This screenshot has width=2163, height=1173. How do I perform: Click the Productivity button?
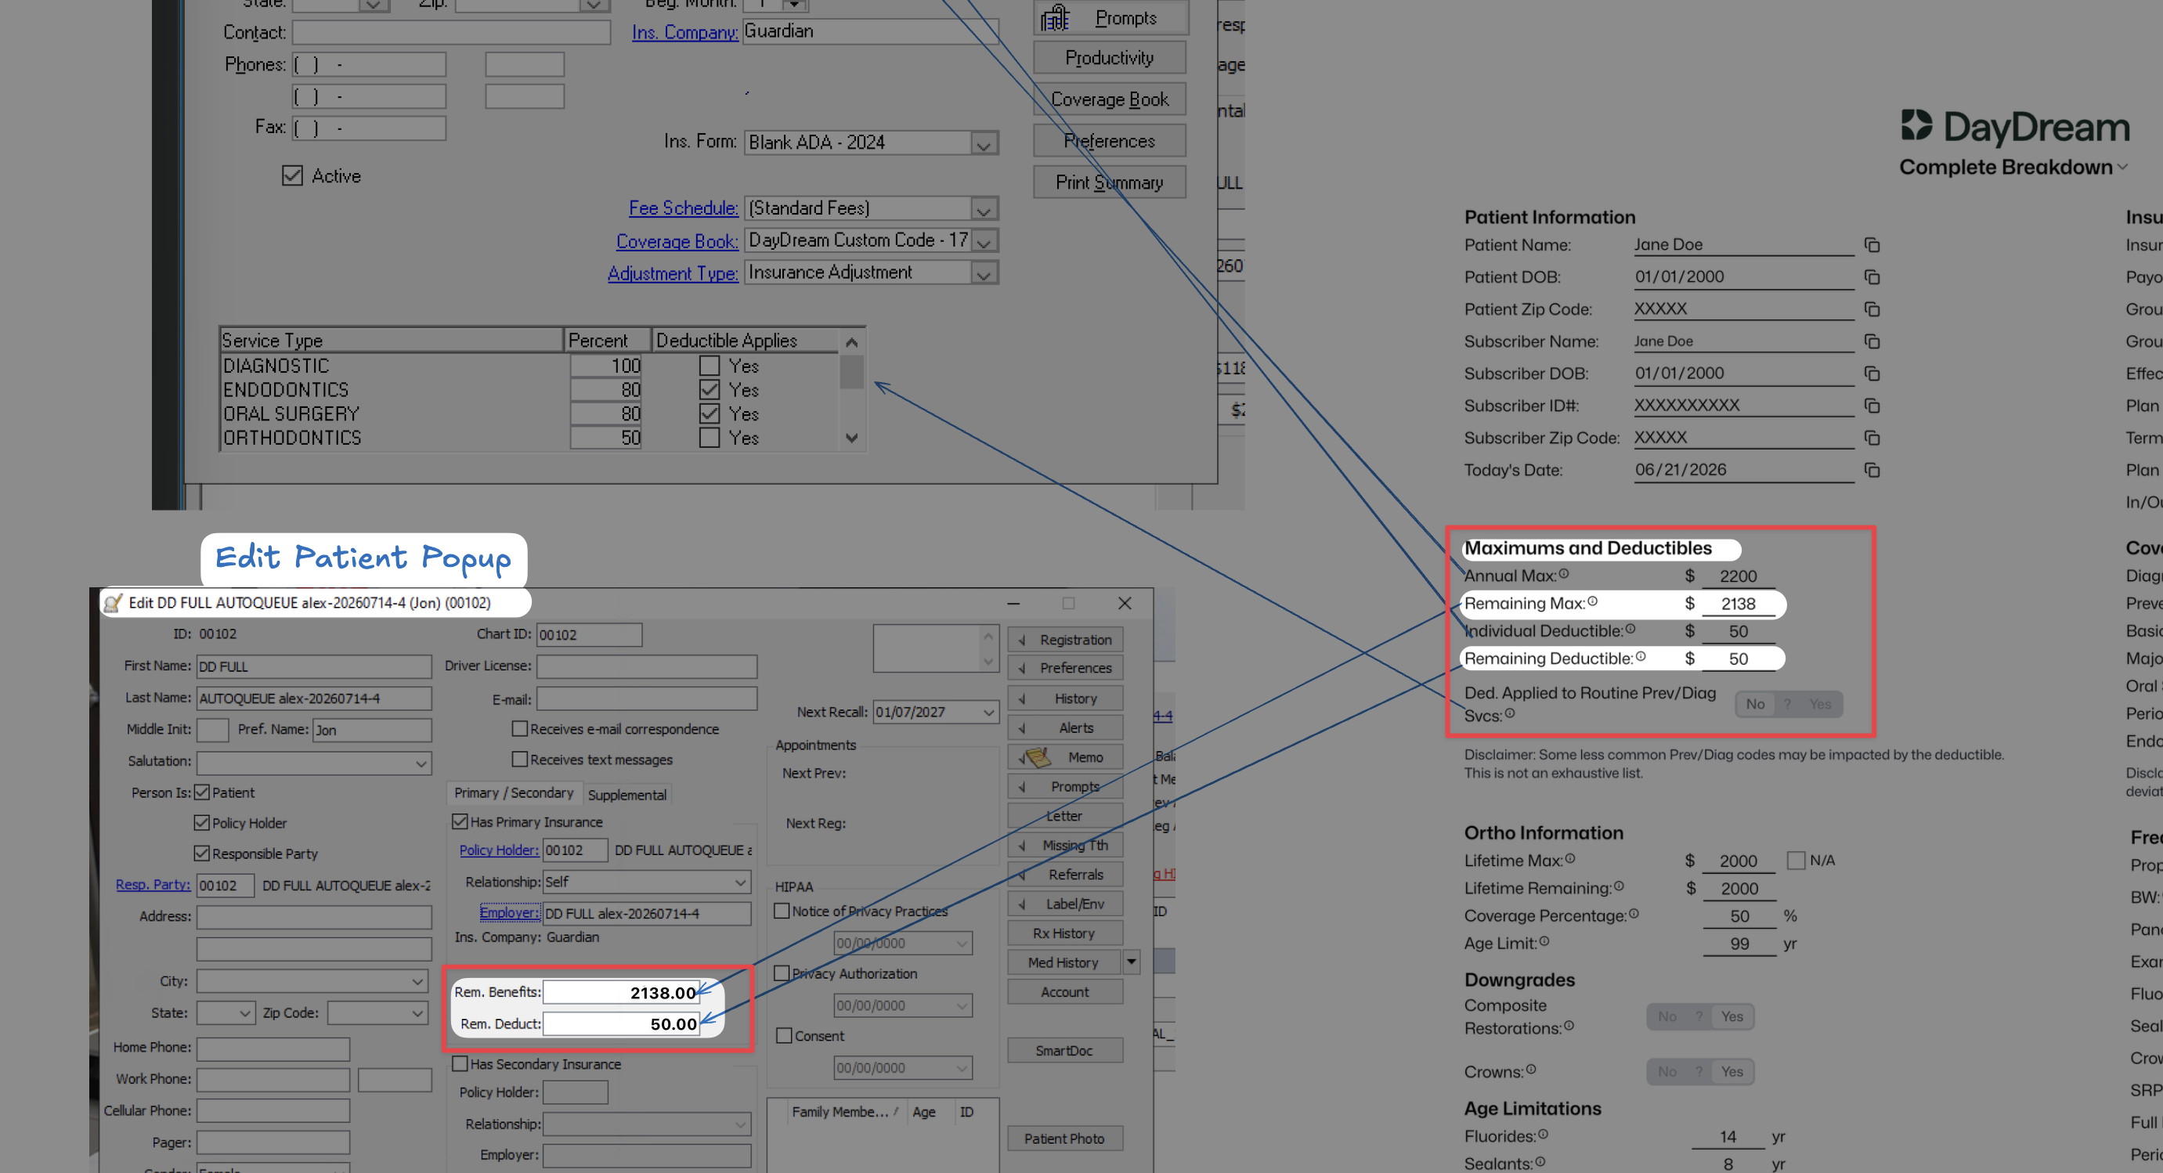click(1109, 58)
